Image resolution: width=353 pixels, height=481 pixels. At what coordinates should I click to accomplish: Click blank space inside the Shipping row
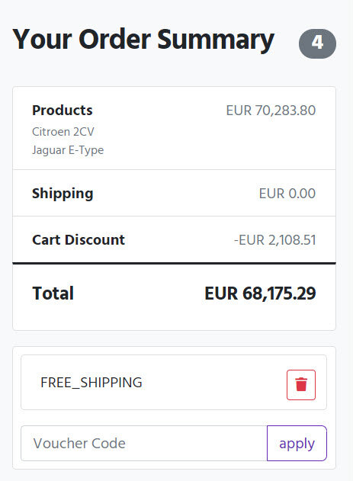175,194
